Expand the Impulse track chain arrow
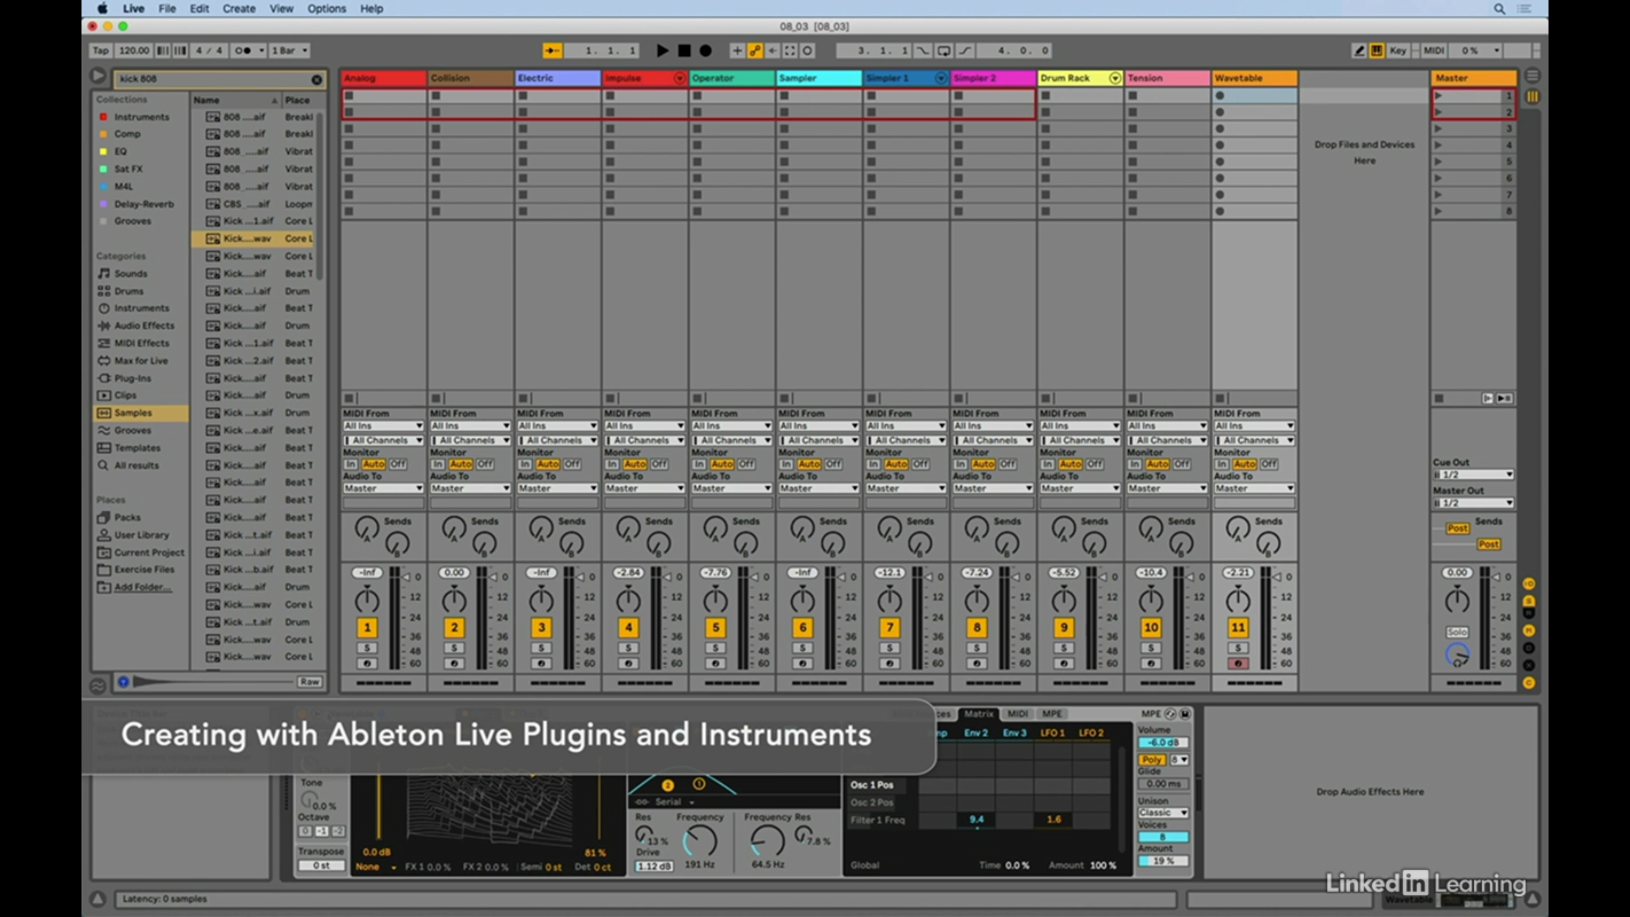Image resolution: width=1630 pixels, height=917 pixels. [679, 78]
